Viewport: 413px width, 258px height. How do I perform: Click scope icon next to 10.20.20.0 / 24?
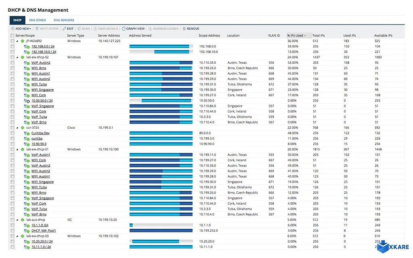[27, 242]
